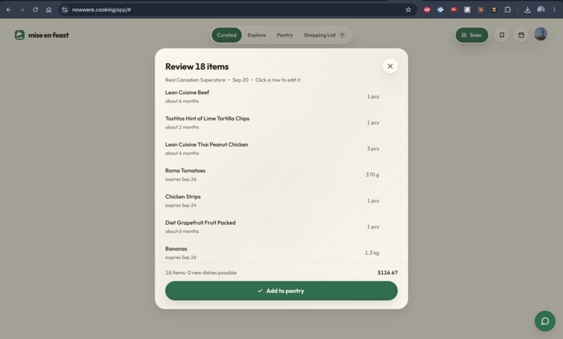Click the red badge extension icon
563x339 pixels.
tap(454, 10)
